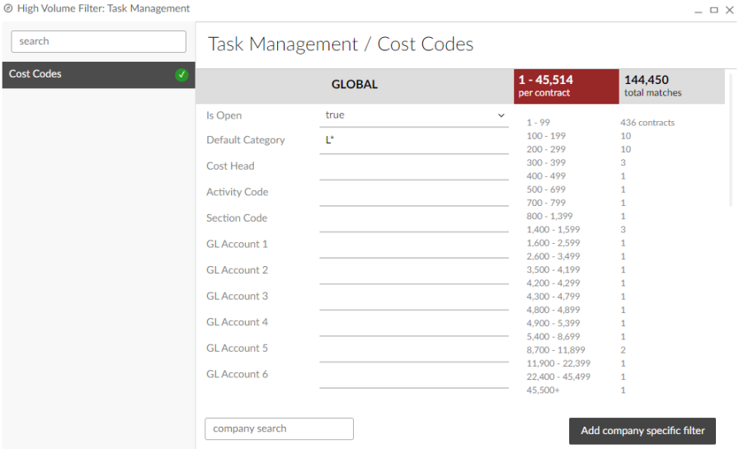739x449 pixels.
Task: Click the app icon in title bar
Action: click(x=7, y=9)
